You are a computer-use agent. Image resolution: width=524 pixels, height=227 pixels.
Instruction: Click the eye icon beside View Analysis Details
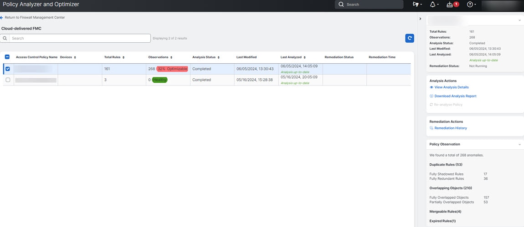(x=432, y=87)
